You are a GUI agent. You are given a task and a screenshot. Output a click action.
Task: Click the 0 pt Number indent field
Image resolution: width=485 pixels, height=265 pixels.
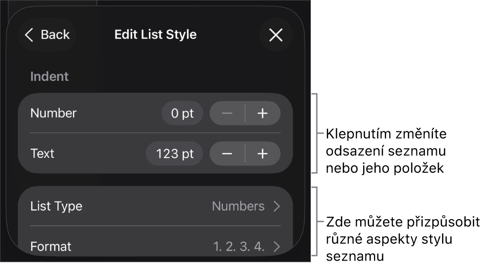182,114
